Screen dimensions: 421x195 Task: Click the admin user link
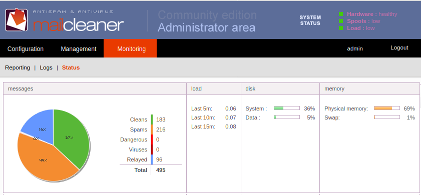click(355, 48)
